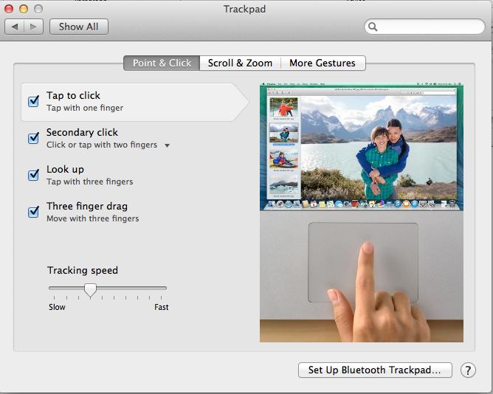The width and height of the screenshot is (493, 394).
Task: Go forward with the right arrow button
Action: 33,27
